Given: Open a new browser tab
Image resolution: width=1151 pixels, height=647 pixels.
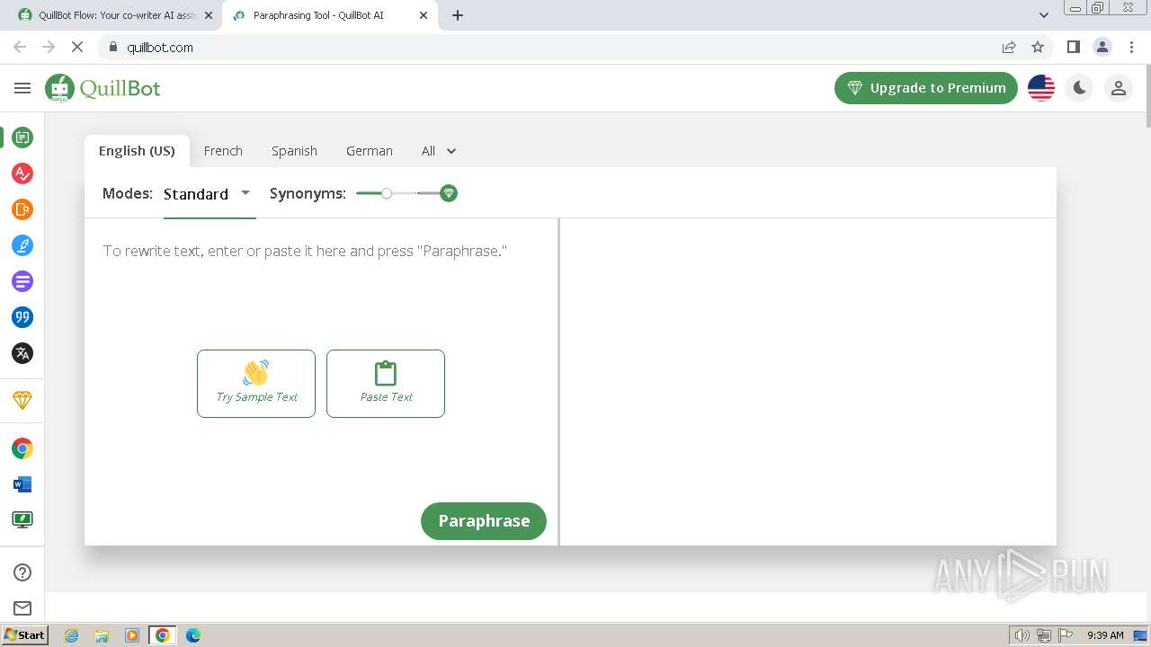Looking at the screenshot, I should pos(458,15).
